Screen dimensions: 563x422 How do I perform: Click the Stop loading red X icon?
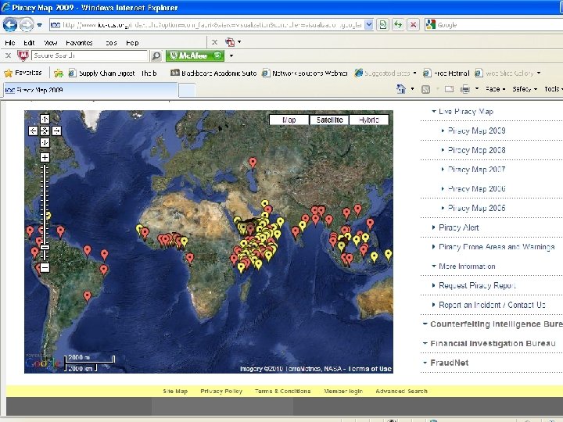coord(413,25)
